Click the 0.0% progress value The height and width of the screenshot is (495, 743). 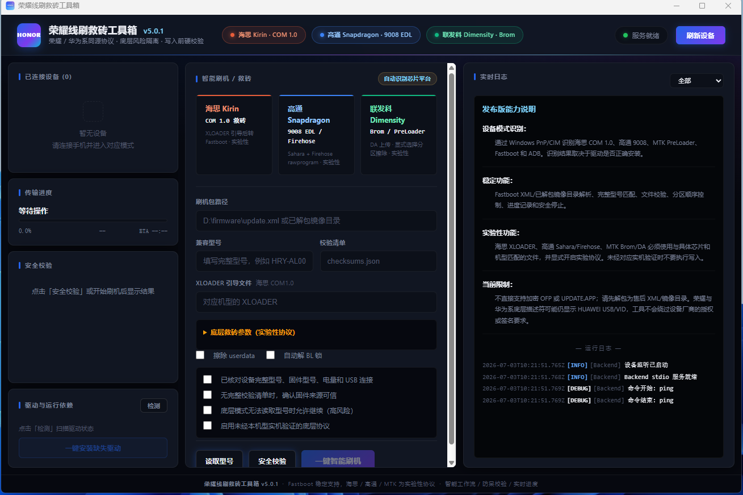25,231
